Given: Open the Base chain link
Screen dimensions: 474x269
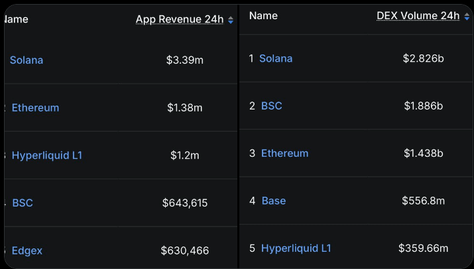Looking at the screenshot, I should pyautogui.click(x=274, y=201).
